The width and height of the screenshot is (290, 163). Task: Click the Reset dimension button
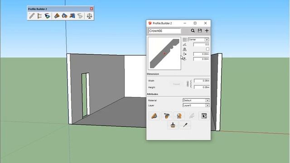click(176, 84)
